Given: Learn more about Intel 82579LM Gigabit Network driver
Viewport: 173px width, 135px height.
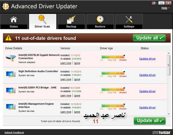Looking at the screenshot, I should pos(66,63).
